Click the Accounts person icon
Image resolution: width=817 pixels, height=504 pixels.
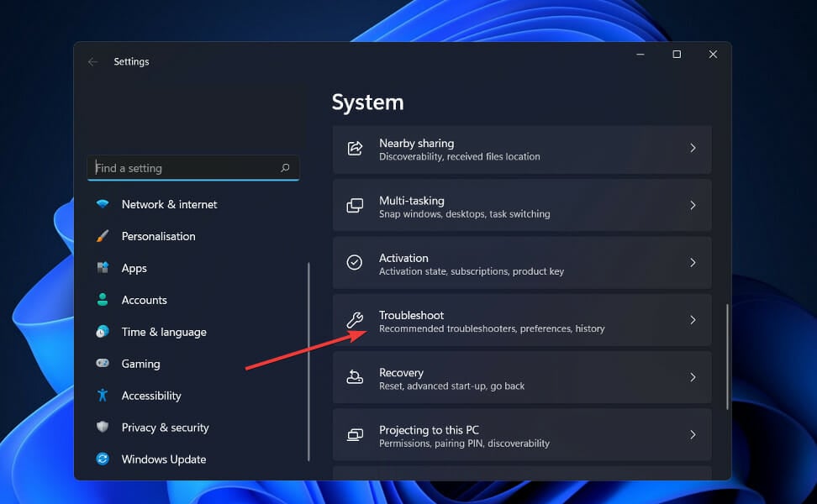click(x=103, y=300)
